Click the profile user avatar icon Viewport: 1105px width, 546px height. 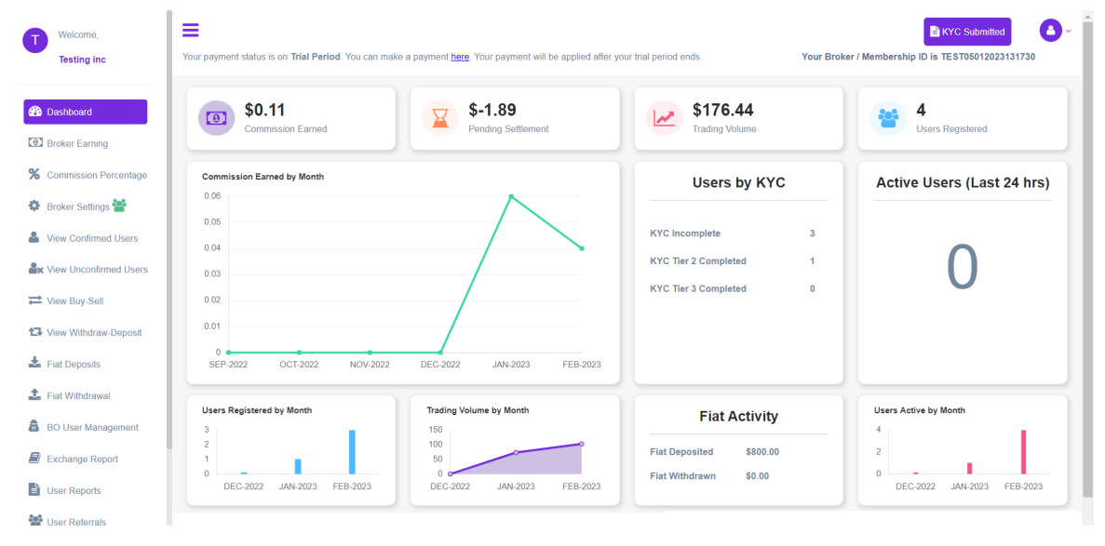coord(1051,31)
